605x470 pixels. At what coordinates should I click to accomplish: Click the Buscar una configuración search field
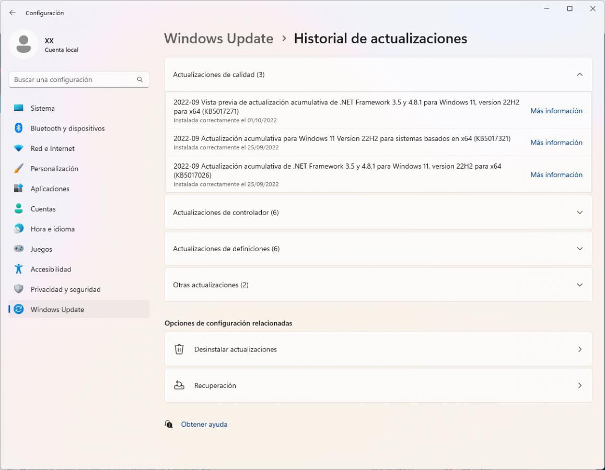pyautogui.click(x=74, y=80)
